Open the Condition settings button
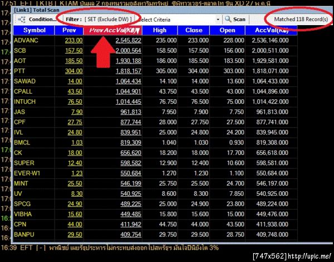The width and height of the screenshot is (334, 262). 42,20
